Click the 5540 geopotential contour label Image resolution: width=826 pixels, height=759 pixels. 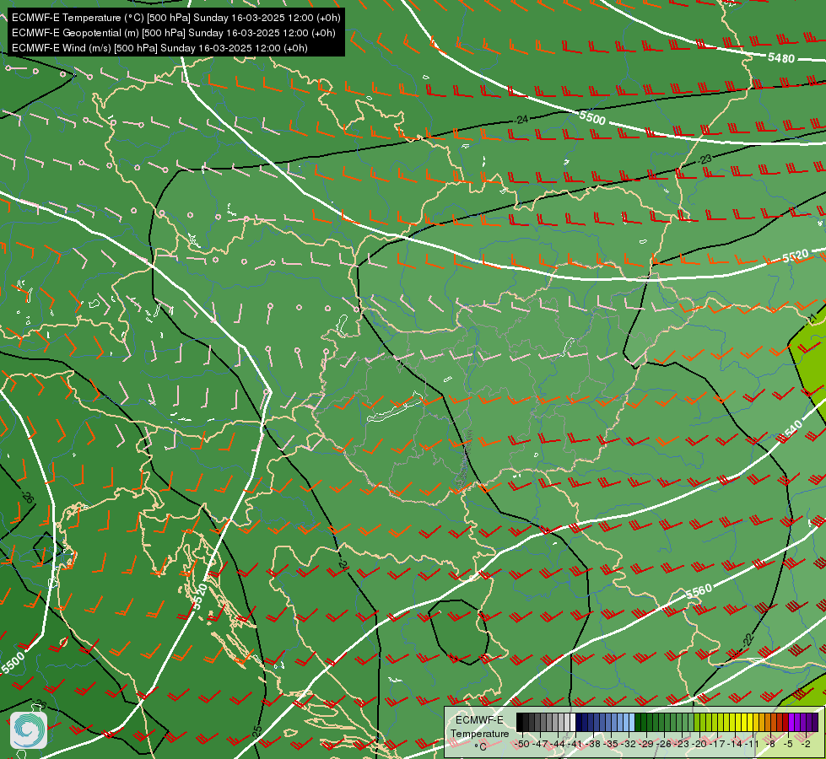793,431
